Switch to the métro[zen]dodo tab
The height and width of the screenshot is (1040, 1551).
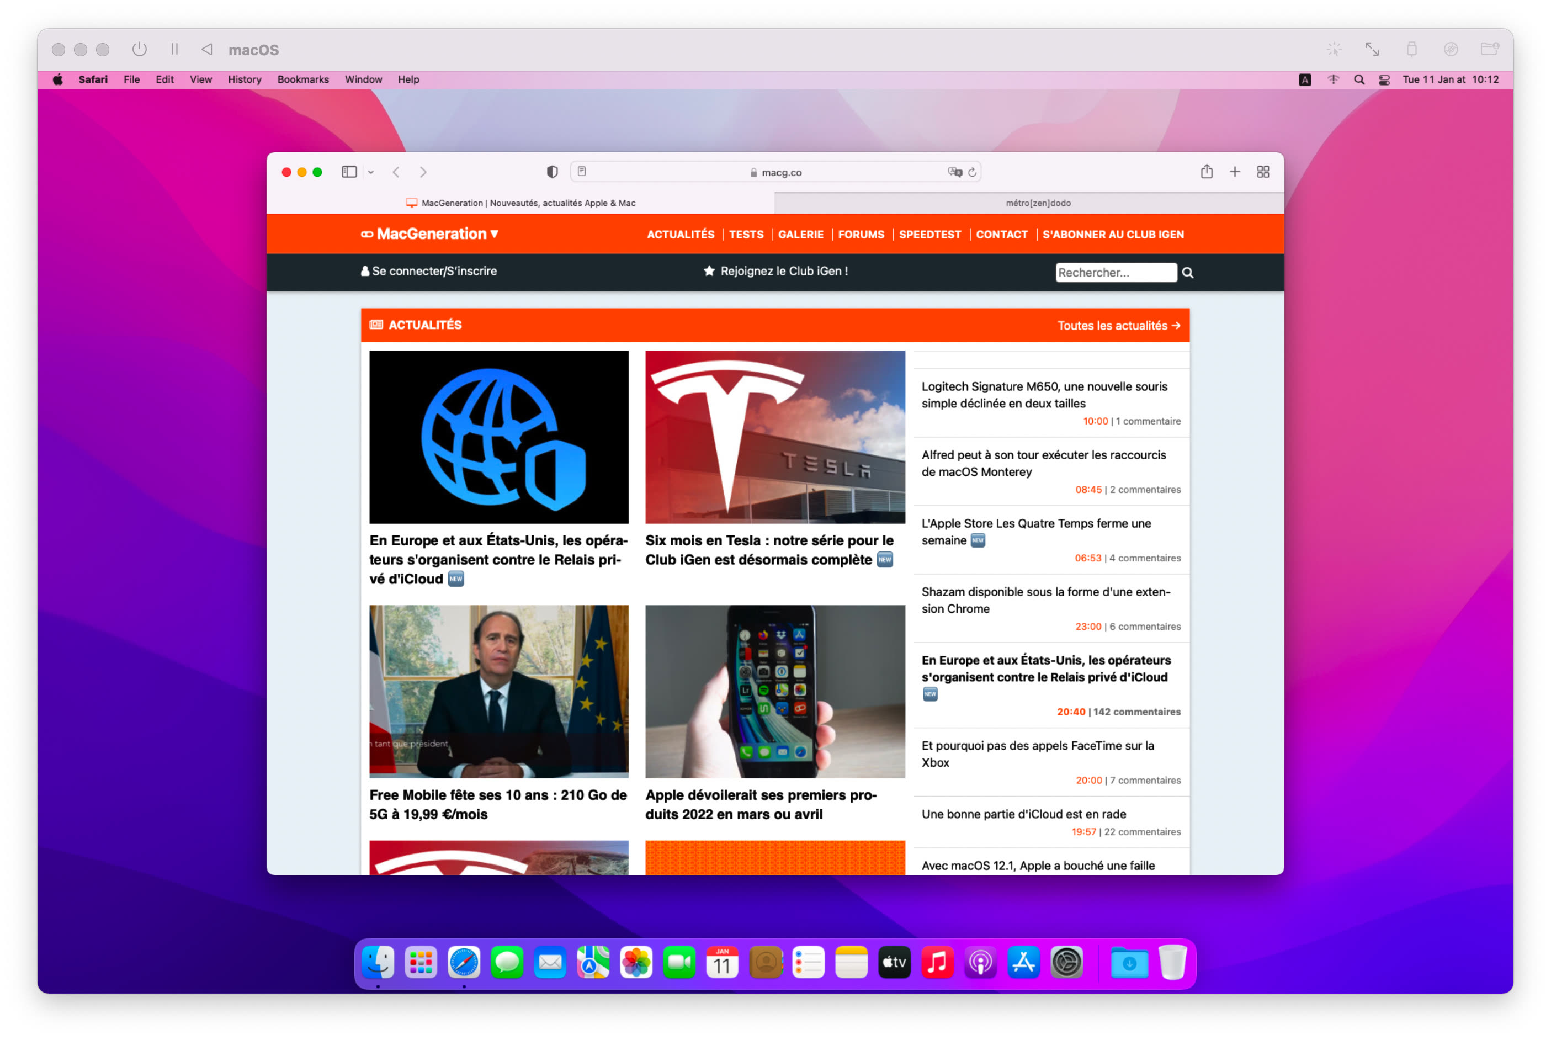click(x=1029, y=203)
